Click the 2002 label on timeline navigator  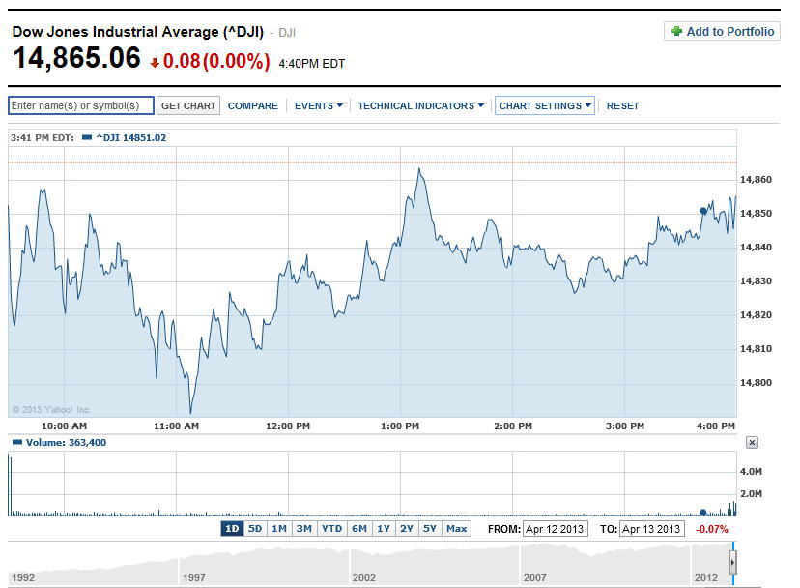point(364,577)
